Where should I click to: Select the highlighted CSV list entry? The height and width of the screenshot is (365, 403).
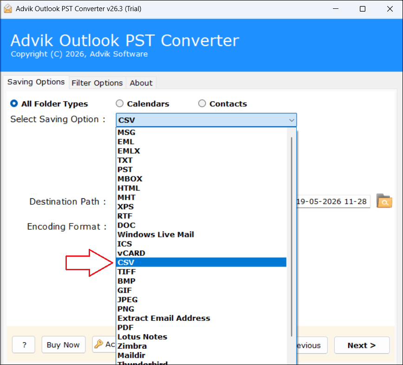click(201, 262)
